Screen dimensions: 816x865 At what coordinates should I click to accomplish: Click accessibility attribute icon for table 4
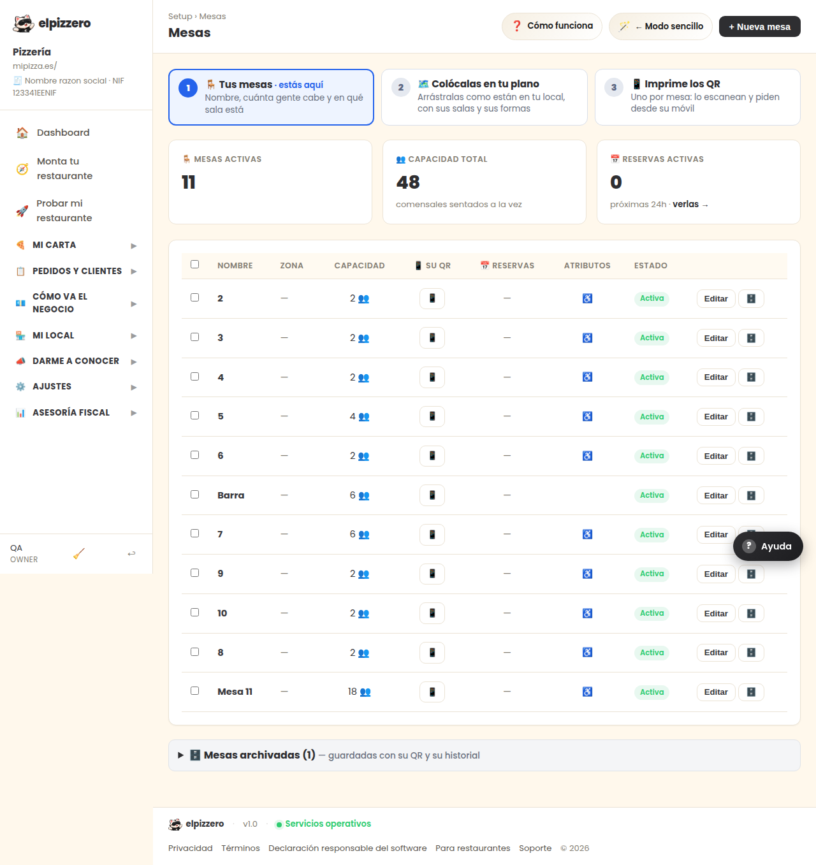point(587,377)
